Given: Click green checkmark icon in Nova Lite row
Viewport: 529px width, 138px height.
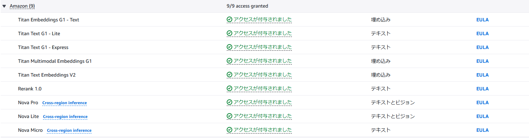Looking at the screenshot, I should 229,116.
